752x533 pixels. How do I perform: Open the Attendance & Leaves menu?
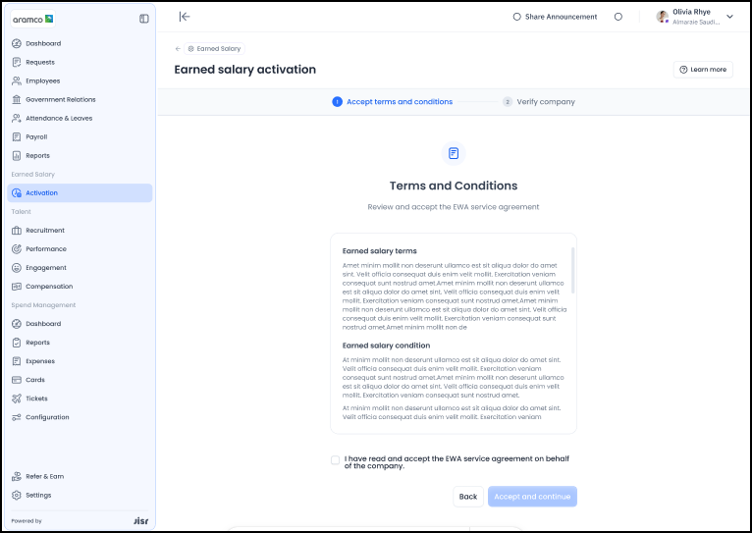coord(59,119)
